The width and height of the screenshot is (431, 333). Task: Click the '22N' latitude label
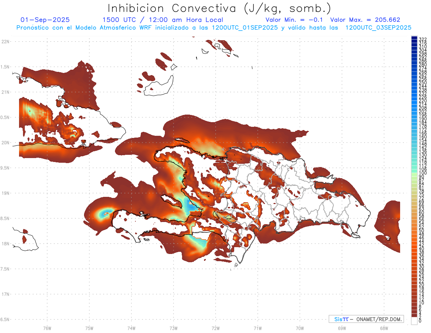[x=5, y=41]
